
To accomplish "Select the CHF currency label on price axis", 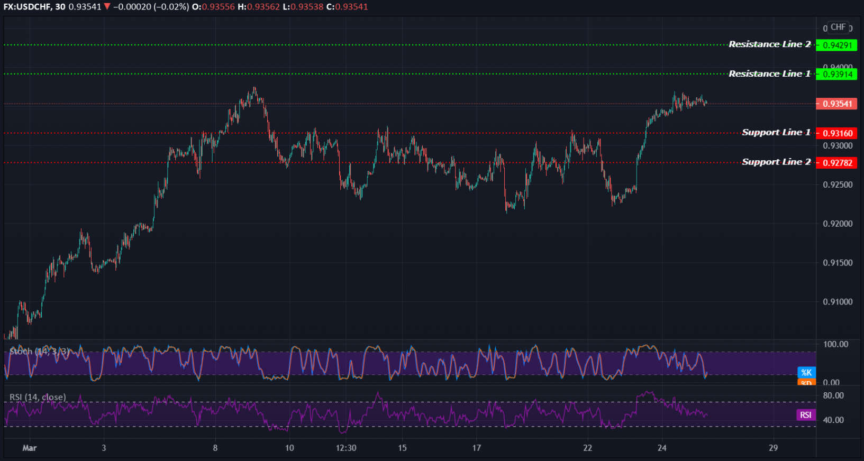I will [x=838, y=27].
